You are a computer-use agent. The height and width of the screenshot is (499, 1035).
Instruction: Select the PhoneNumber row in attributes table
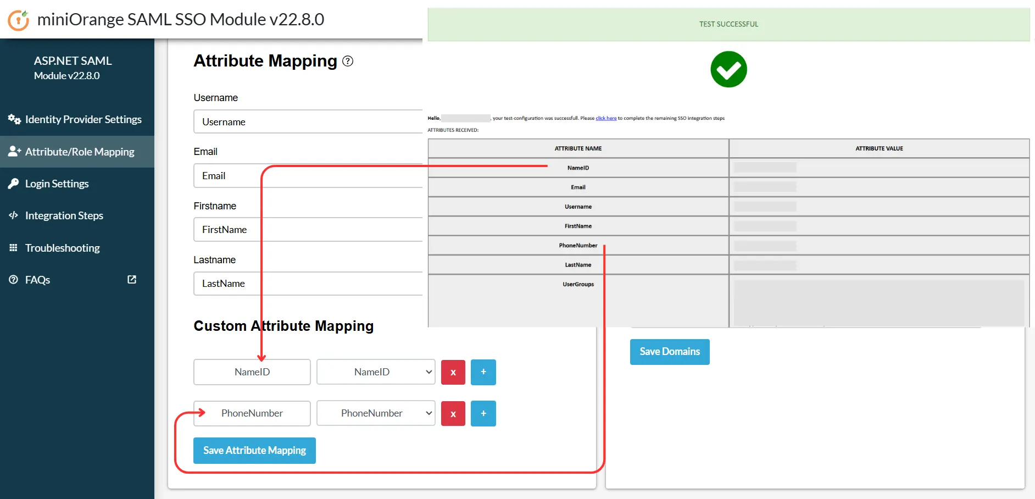728,246
